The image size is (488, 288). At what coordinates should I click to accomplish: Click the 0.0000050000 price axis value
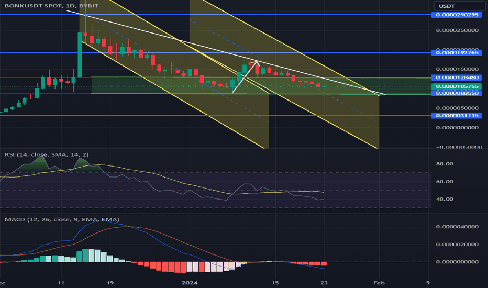(457, 108)
